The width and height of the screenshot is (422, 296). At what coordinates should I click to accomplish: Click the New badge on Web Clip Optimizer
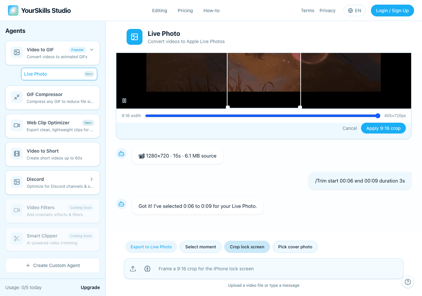[88, 123]
